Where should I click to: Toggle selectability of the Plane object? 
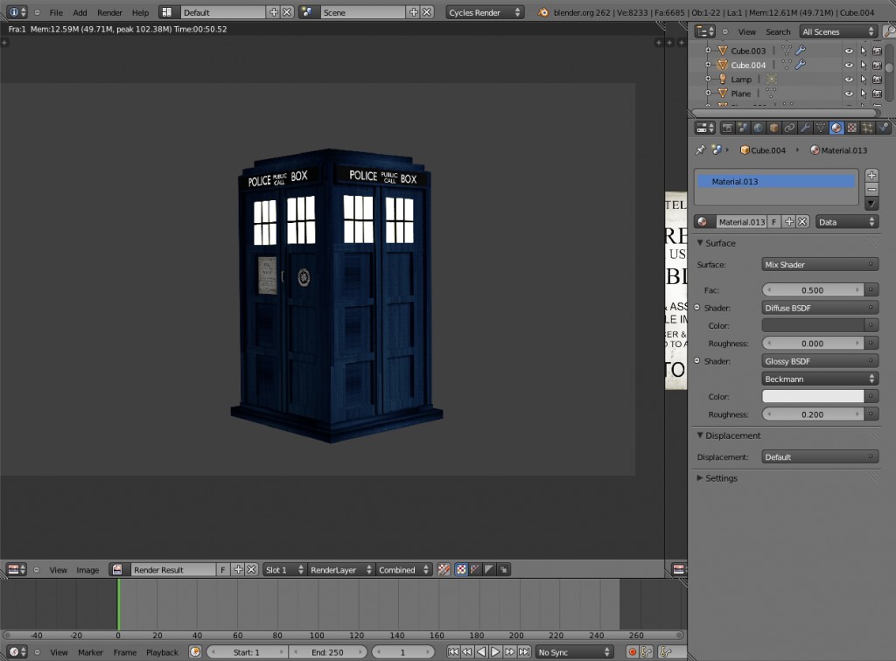[x=864, y=93]
